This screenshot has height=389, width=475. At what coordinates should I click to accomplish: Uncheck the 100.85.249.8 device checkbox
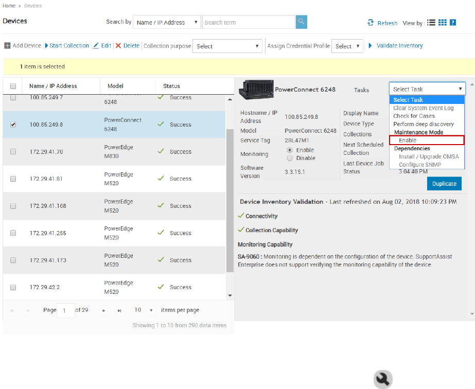tap(13, 125)
